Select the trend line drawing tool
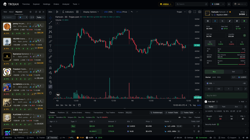This screenshot has width=250, height=140. 50,22
